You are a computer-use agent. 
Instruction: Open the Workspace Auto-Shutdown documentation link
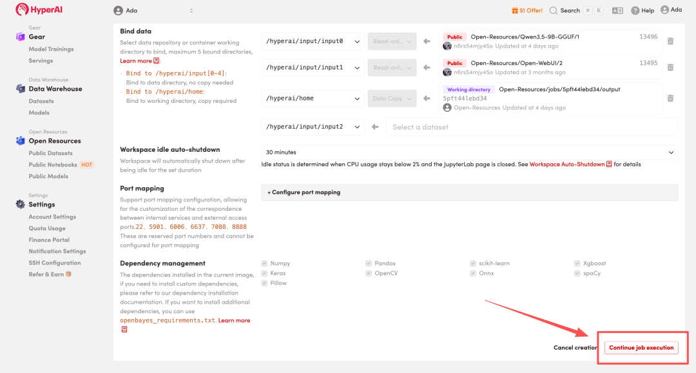[567, 165]
